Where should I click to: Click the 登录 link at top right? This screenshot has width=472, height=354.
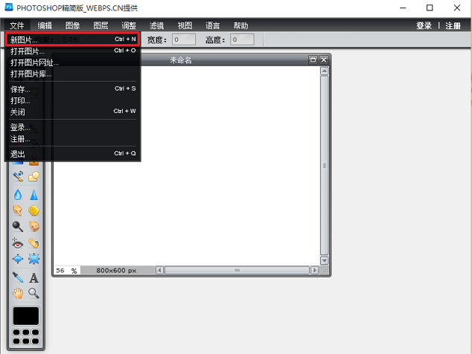[x=424, y=25]
